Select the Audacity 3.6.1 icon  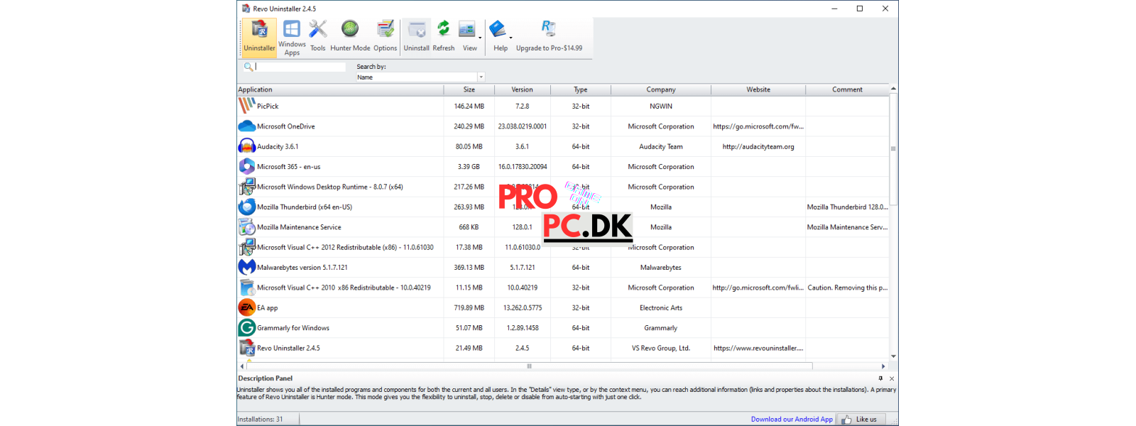pos(246,146)
